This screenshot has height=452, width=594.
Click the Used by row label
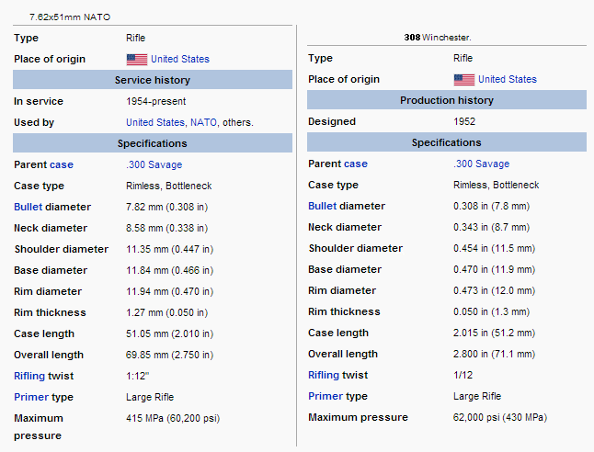(x=34, y=123)
